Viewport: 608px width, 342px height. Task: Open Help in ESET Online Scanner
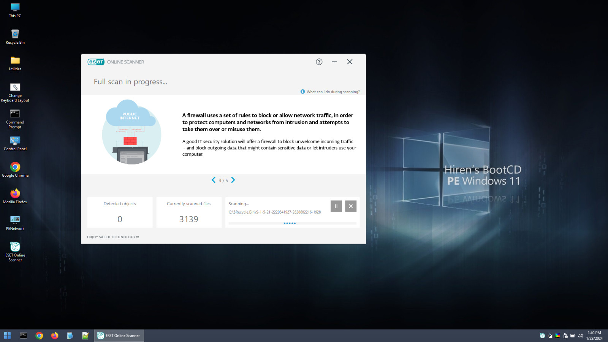(319, 62)
